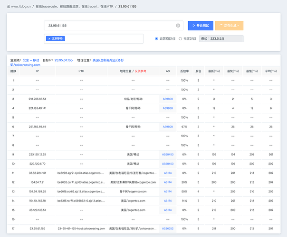
Task: Click the home icon in breadcrumb
Action: pos(9,6)
